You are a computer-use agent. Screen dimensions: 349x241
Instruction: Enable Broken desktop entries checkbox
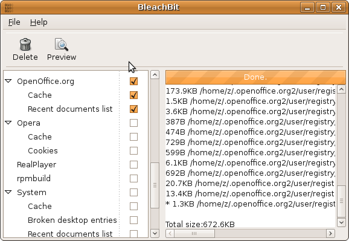pos(133,220)
